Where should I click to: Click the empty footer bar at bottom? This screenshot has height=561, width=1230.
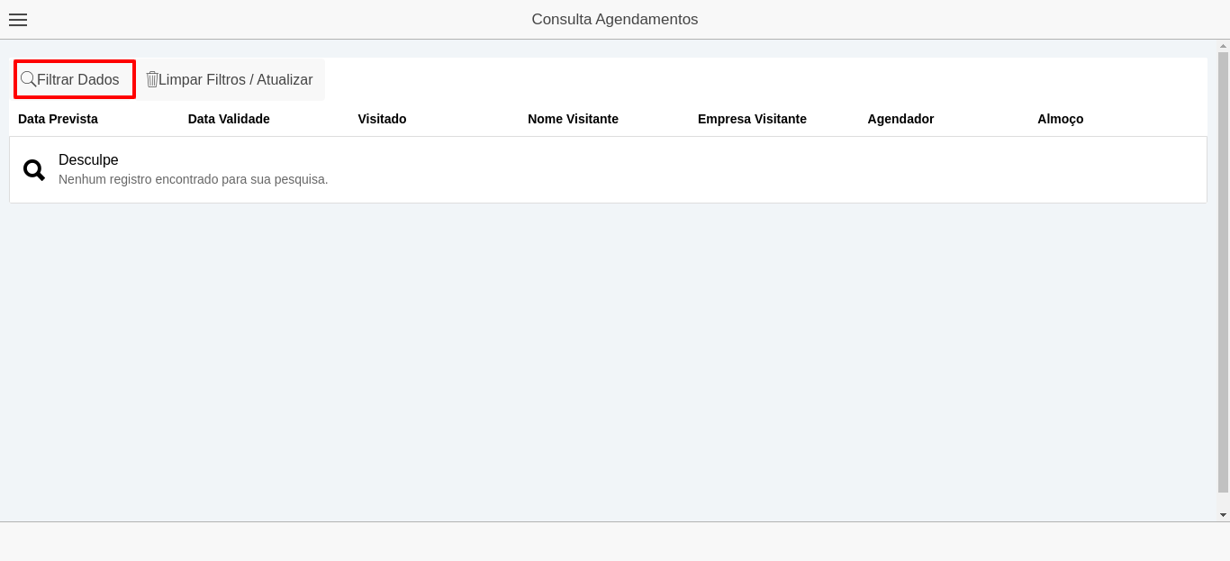coord(615,541)
